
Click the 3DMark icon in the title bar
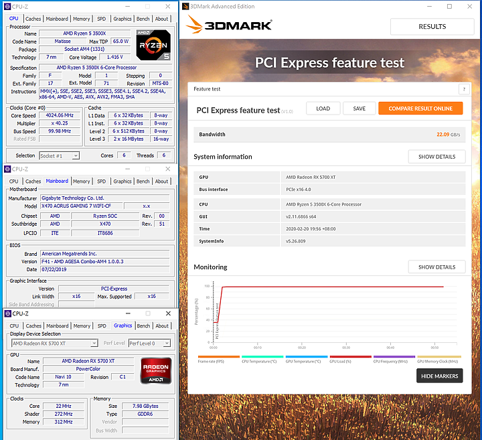pyautogui.click(x=185, y=6)
